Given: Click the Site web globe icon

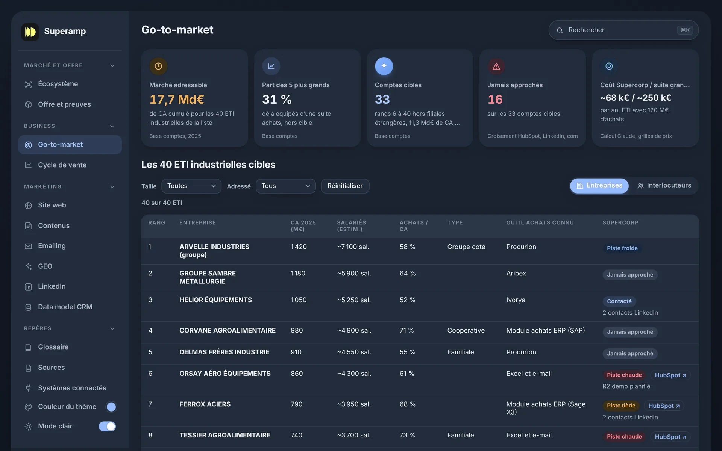Looking at the screenshot, I should (x=28, y=205).
